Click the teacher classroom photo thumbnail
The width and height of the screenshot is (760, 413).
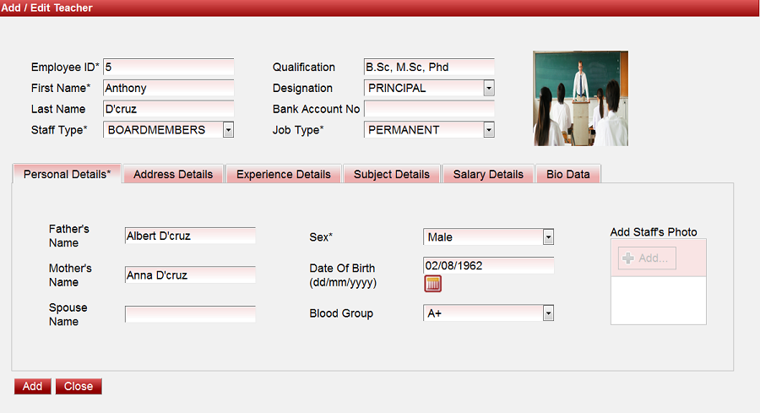[x=580, y=98]
